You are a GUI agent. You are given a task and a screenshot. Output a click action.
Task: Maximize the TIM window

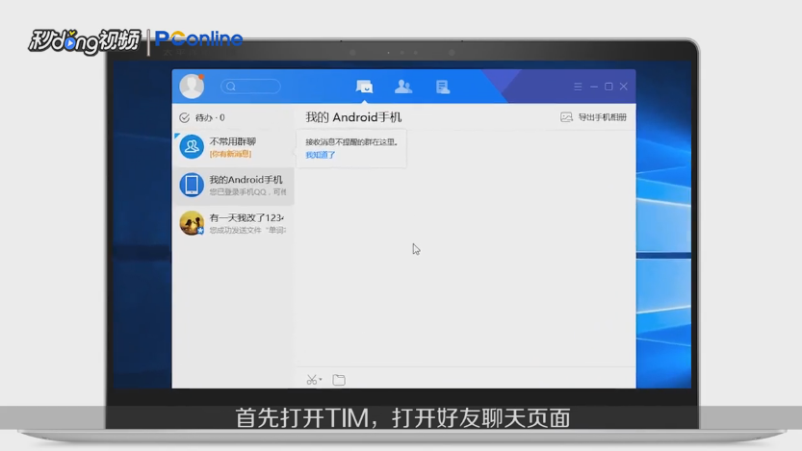click(608, 87)
